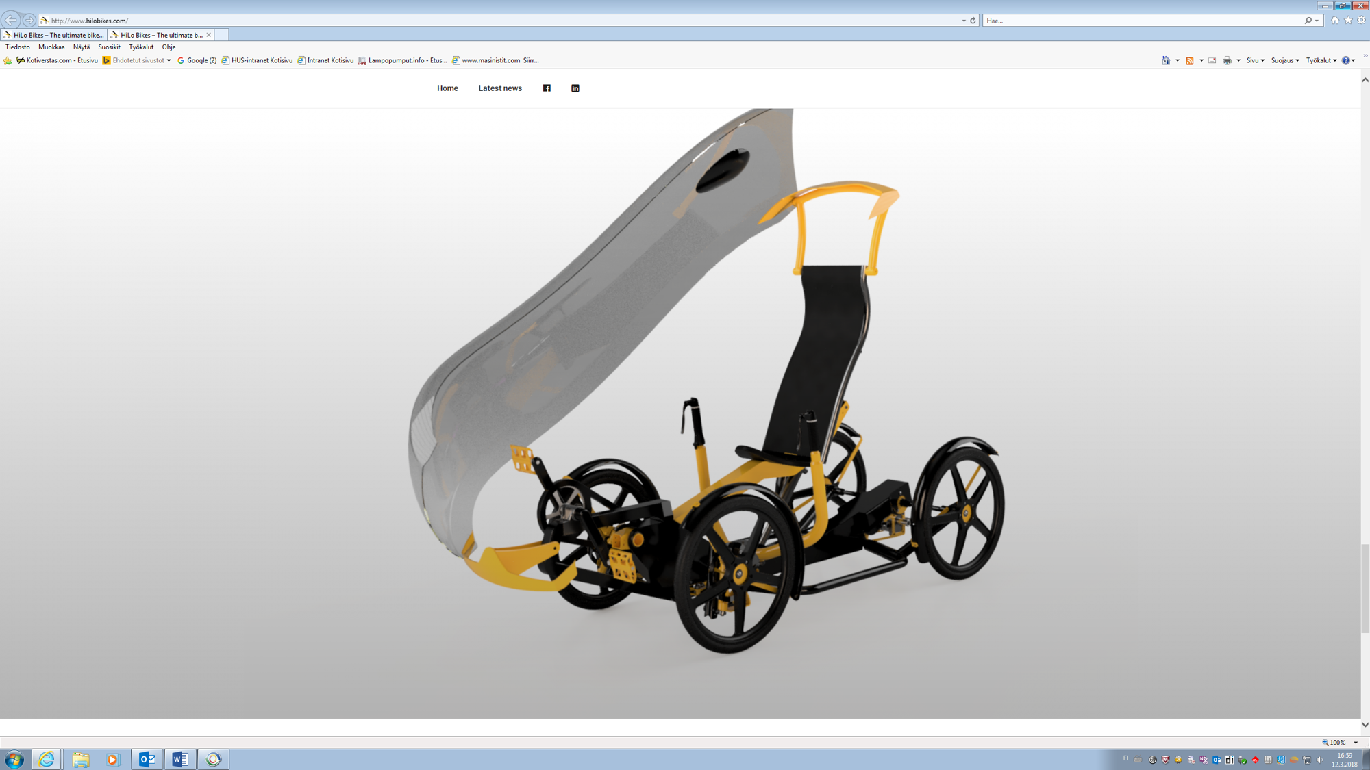
Task: Go back with the browser back arrow
Action: click(x=12, y=21)
